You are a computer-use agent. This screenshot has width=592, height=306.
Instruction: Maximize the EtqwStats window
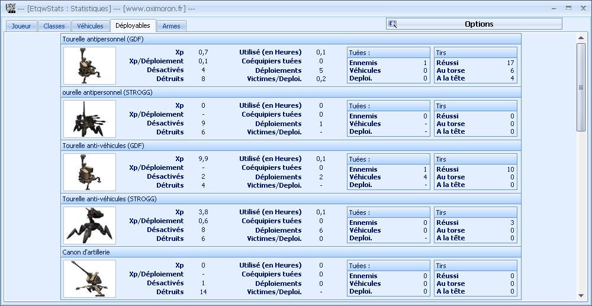click(568, 8)
